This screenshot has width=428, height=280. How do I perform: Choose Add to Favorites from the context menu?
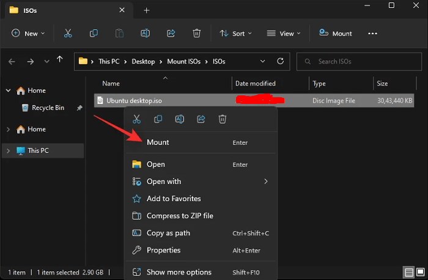point(201,199)
